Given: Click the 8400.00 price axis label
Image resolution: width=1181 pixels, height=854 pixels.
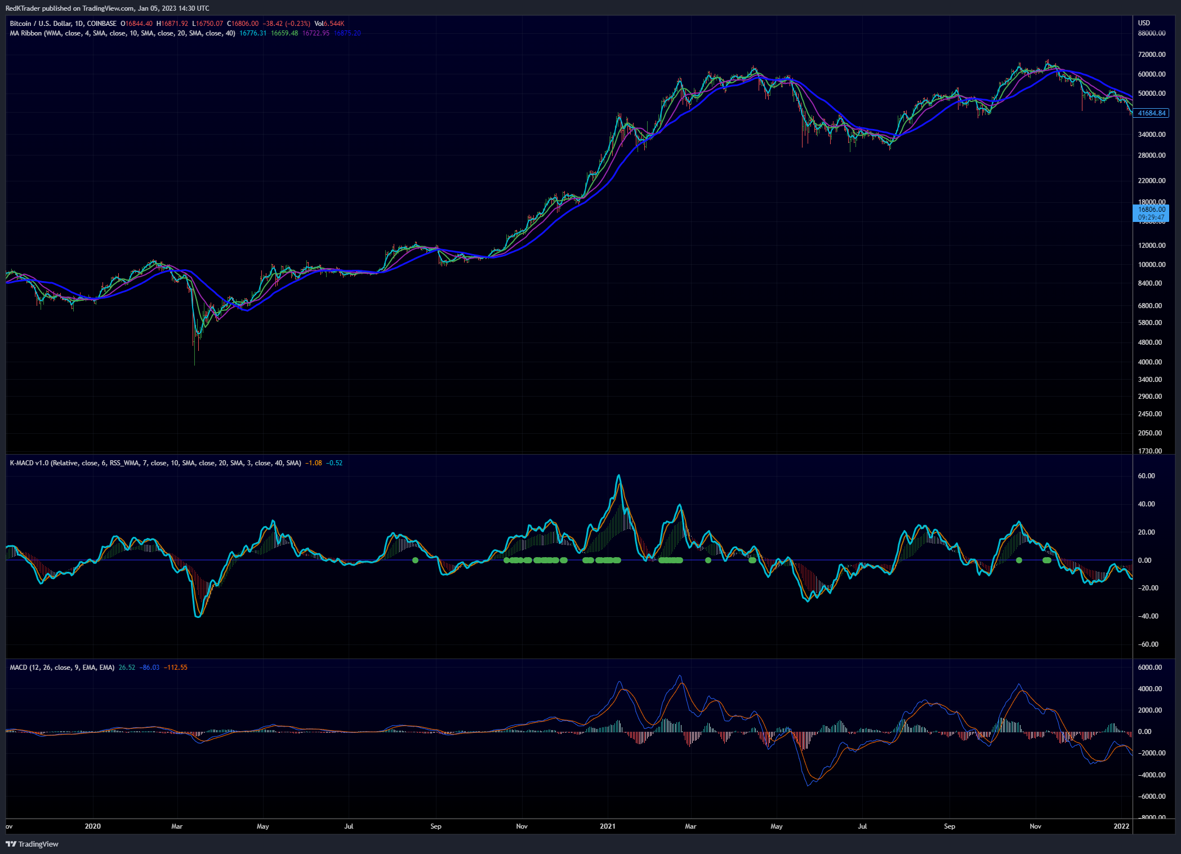Looking at the screenshot, I should point(1150,283).
